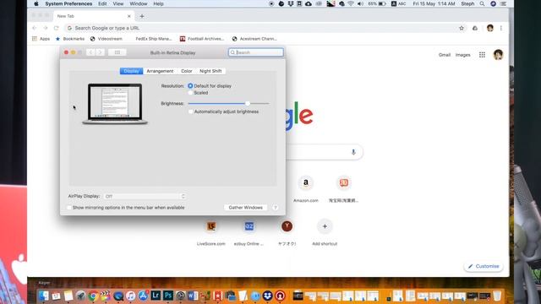The height and width of the screenshot is (304, 541).
Task: Open App Store from the Dock
Action: coord(143,296)
